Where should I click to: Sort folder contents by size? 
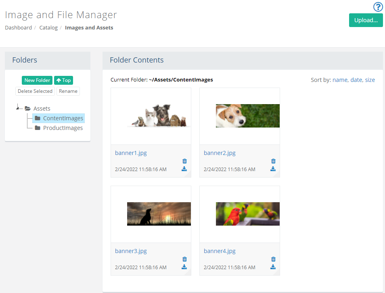[x=370, y=80]
